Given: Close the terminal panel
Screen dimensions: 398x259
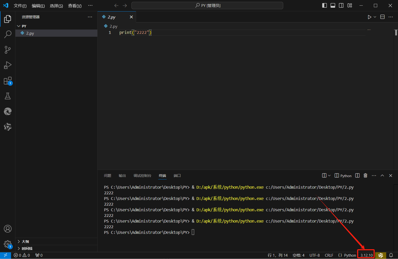Looking at the screenshot, I should click(391, 176).
